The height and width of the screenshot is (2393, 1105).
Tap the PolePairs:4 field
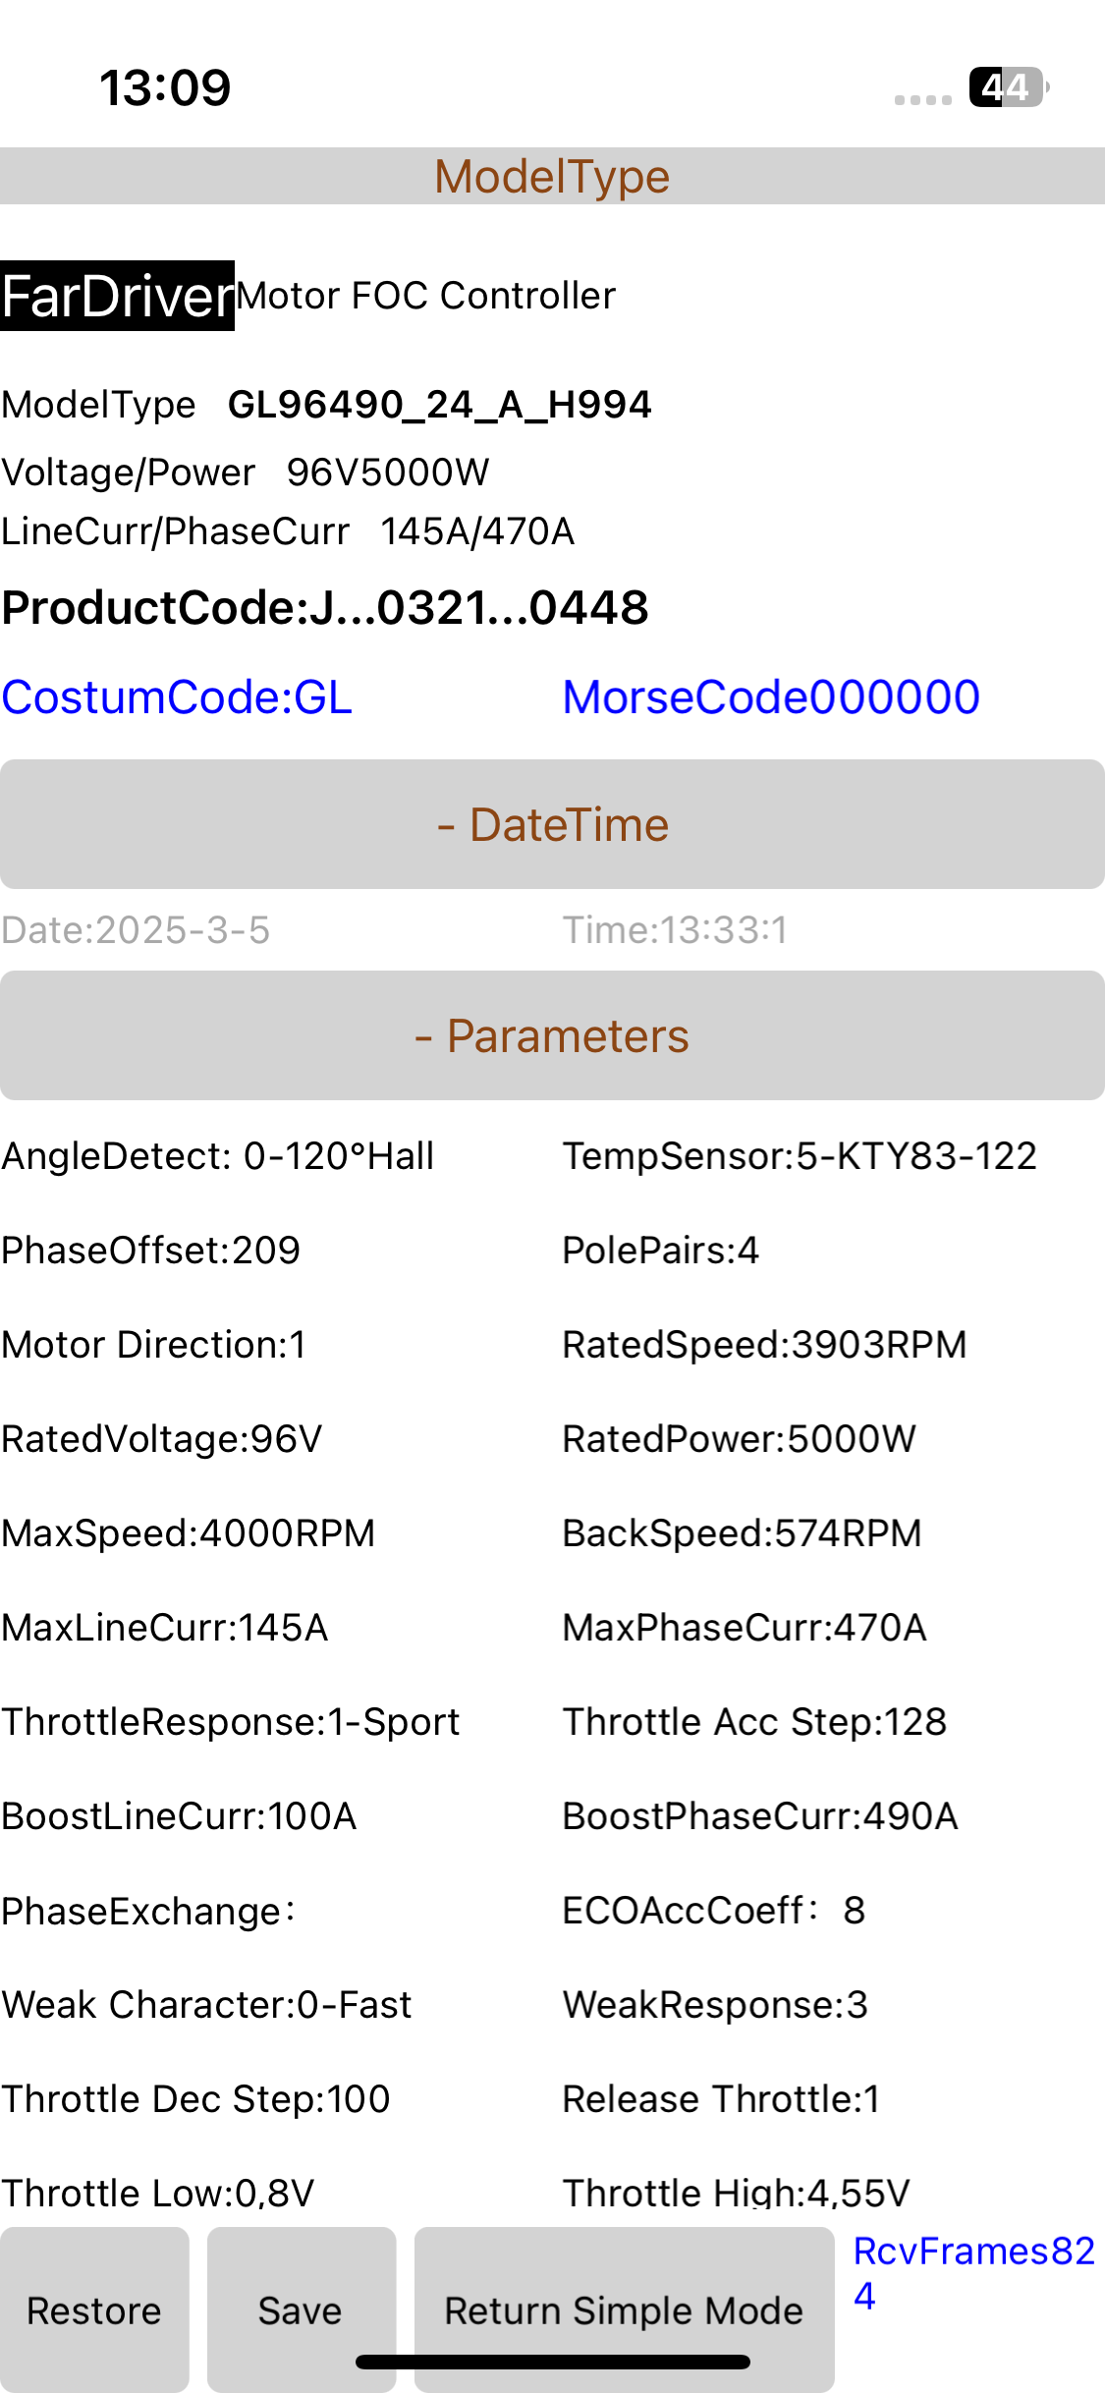coord(660,1251)
